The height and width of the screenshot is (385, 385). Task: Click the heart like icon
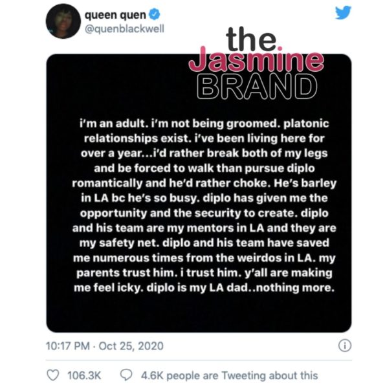pyautogui.click(x=53, y=375)
